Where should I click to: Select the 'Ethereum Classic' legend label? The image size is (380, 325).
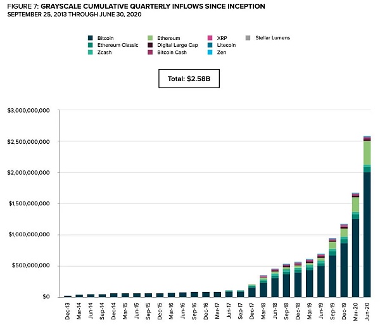tap(118, 45)
